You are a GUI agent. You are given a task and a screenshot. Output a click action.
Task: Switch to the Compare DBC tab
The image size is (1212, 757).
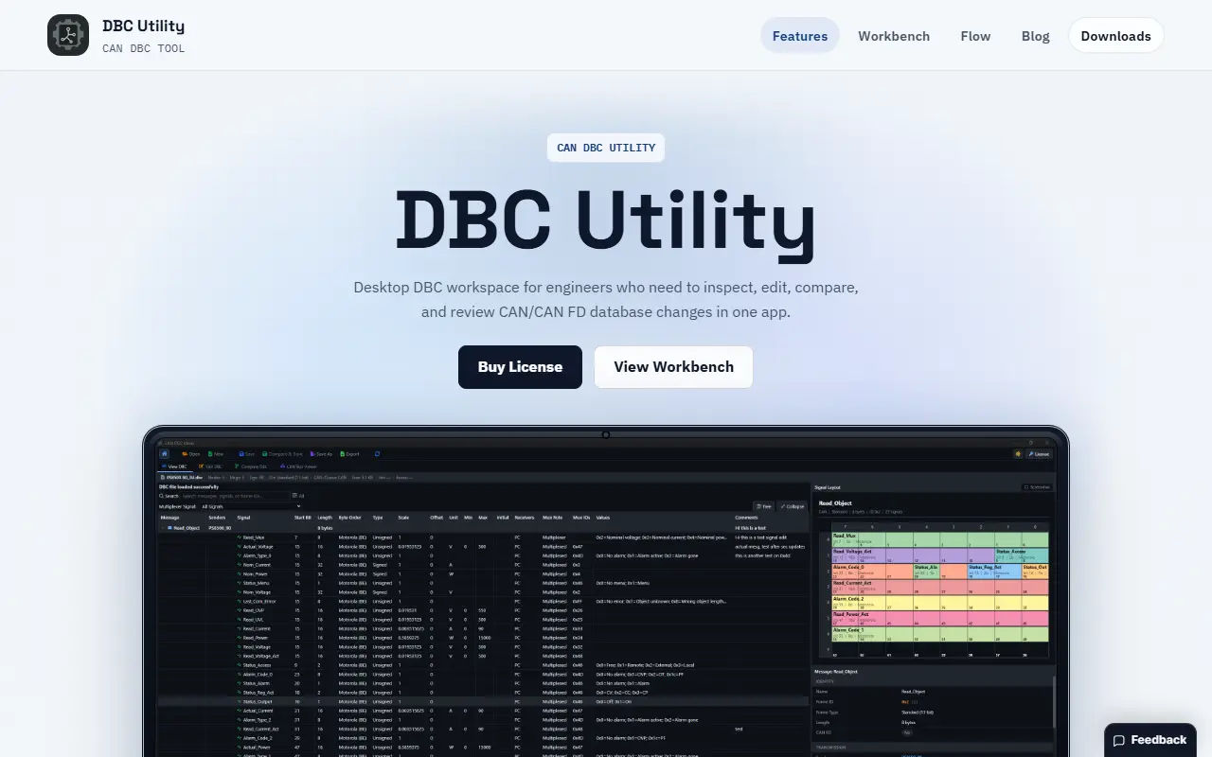click(250, 467)
